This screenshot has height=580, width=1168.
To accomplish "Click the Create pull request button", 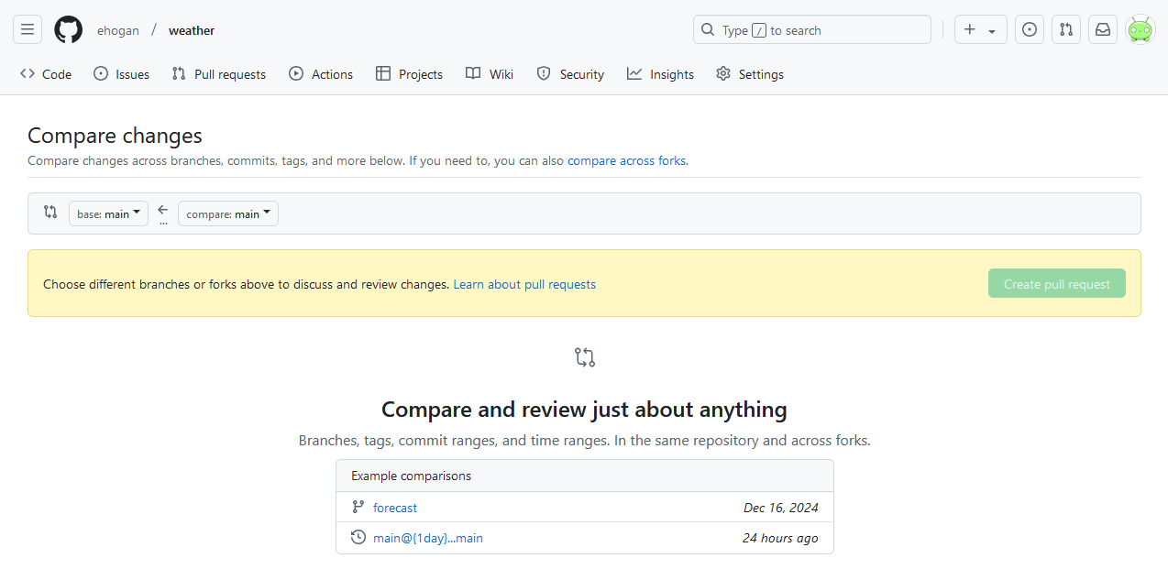I will [1057, 284].
